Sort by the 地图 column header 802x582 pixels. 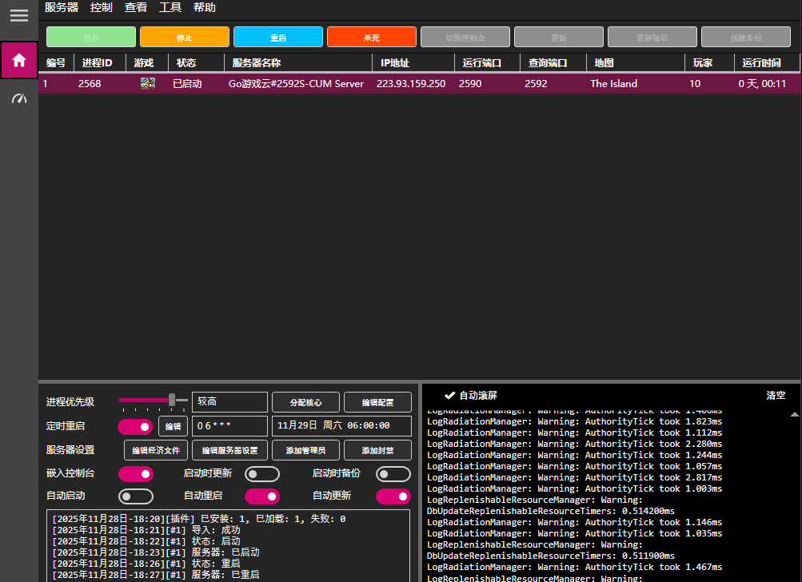635,63
